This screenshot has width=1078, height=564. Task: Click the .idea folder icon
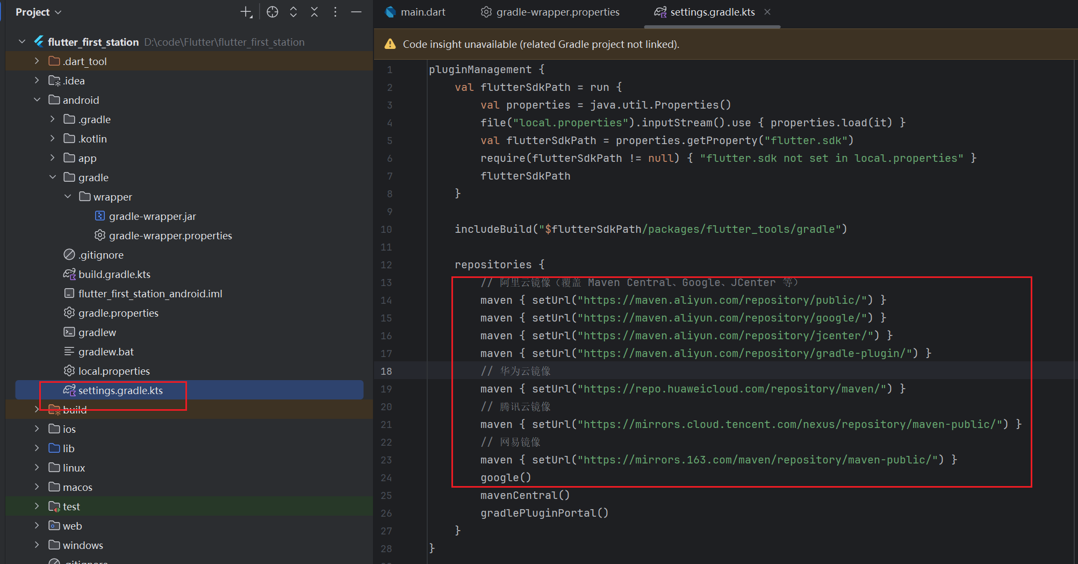(x=54, y=80)
